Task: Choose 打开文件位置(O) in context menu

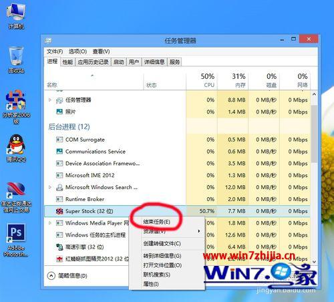Action: pos(162,265)
